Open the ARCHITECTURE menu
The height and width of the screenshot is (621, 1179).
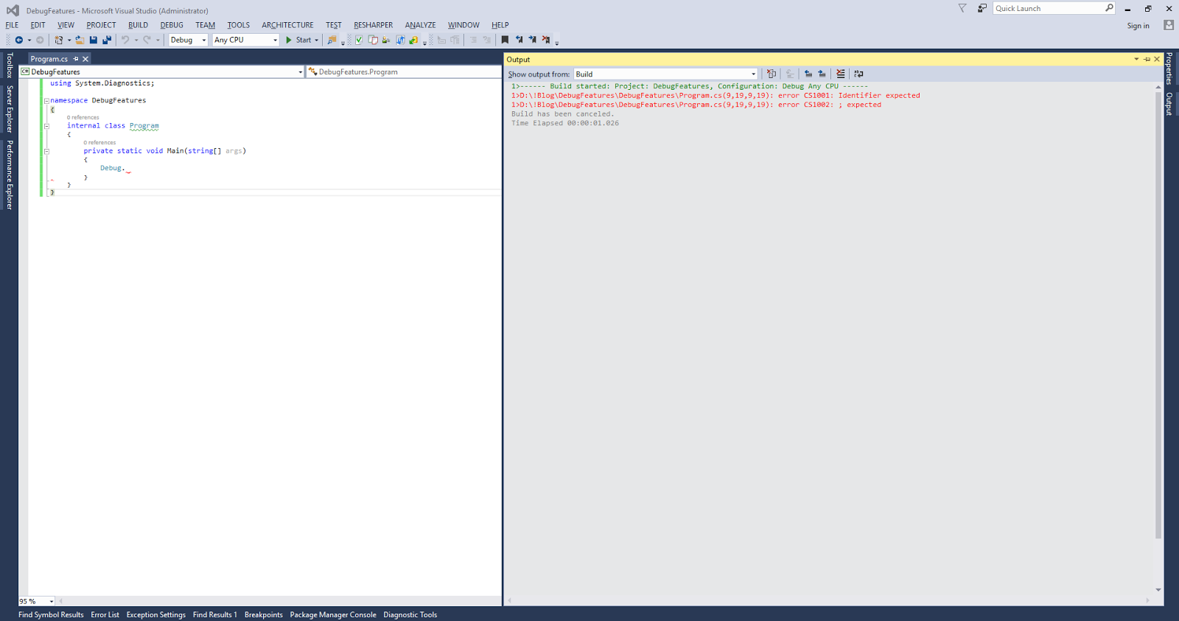coord(287,25)
